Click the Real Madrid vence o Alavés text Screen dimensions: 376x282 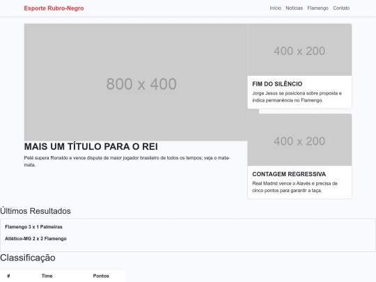click(295, 187)
